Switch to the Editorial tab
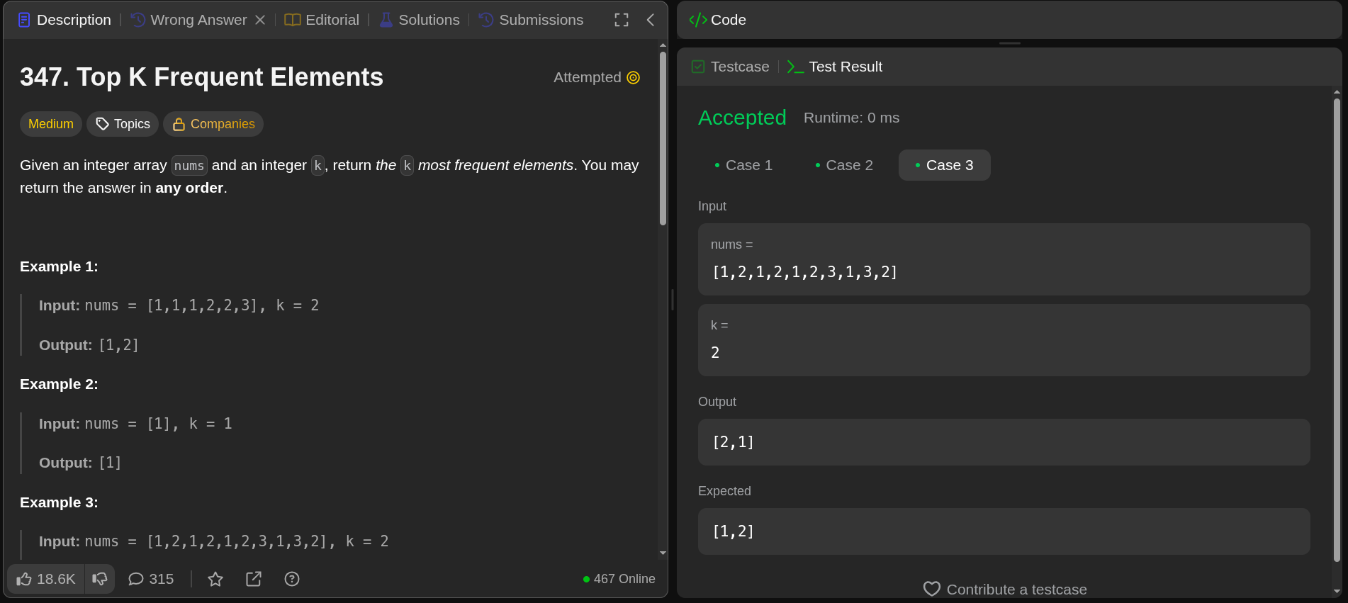Viewport: 1348px width, 603px height. 322,20
